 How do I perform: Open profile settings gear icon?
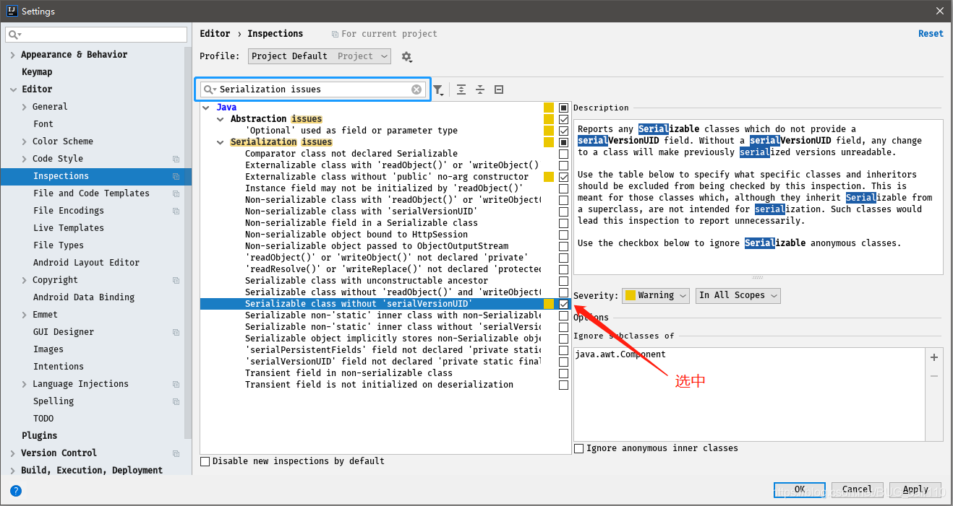click(x=407, y=56)
